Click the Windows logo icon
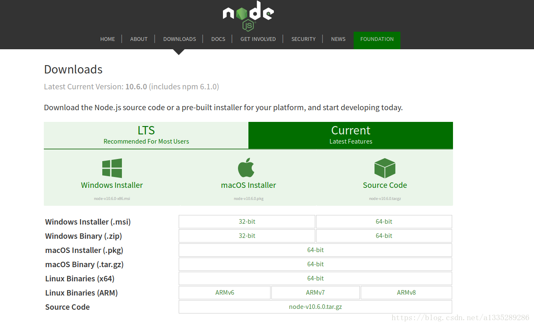 pyautogui.click(x=112, y=168)
